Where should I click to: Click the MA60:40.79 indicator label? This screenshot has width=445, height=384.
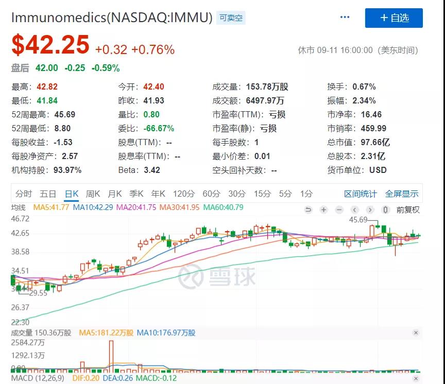[224, 207]
